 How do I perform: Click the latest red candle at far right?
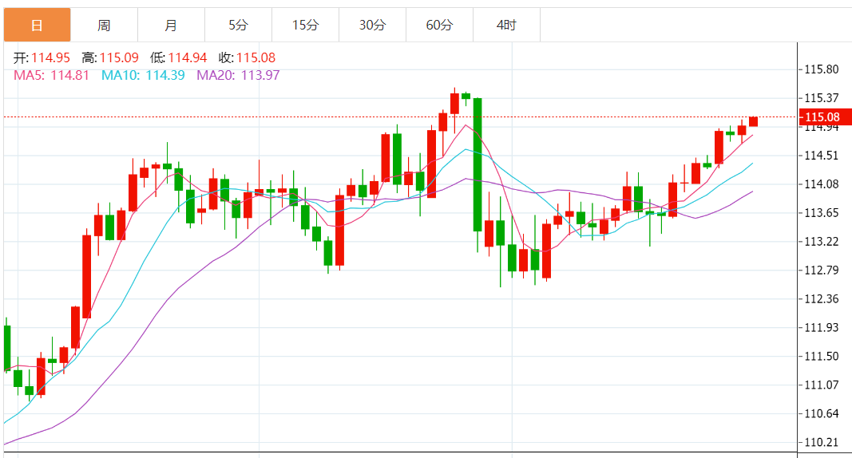753,121
